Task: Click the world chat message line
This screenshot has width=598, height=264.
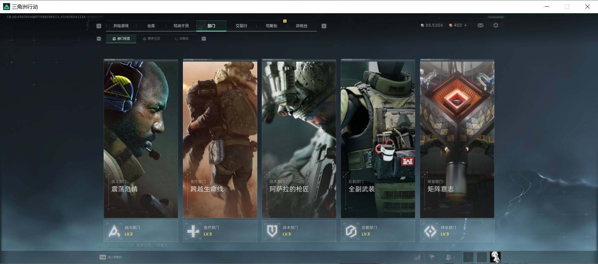Action: (x=132, y=246)
